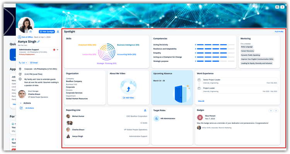
Task: Click the cloud upload icon in About Me Video
Action: [128, 87]
